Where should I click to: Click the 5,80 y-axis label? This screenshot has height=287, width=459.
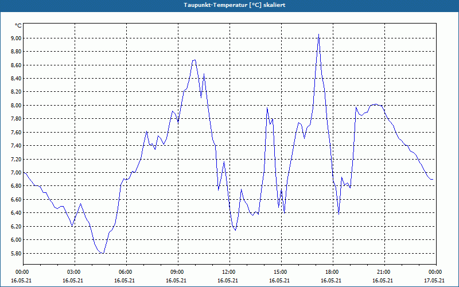[16, 253]
